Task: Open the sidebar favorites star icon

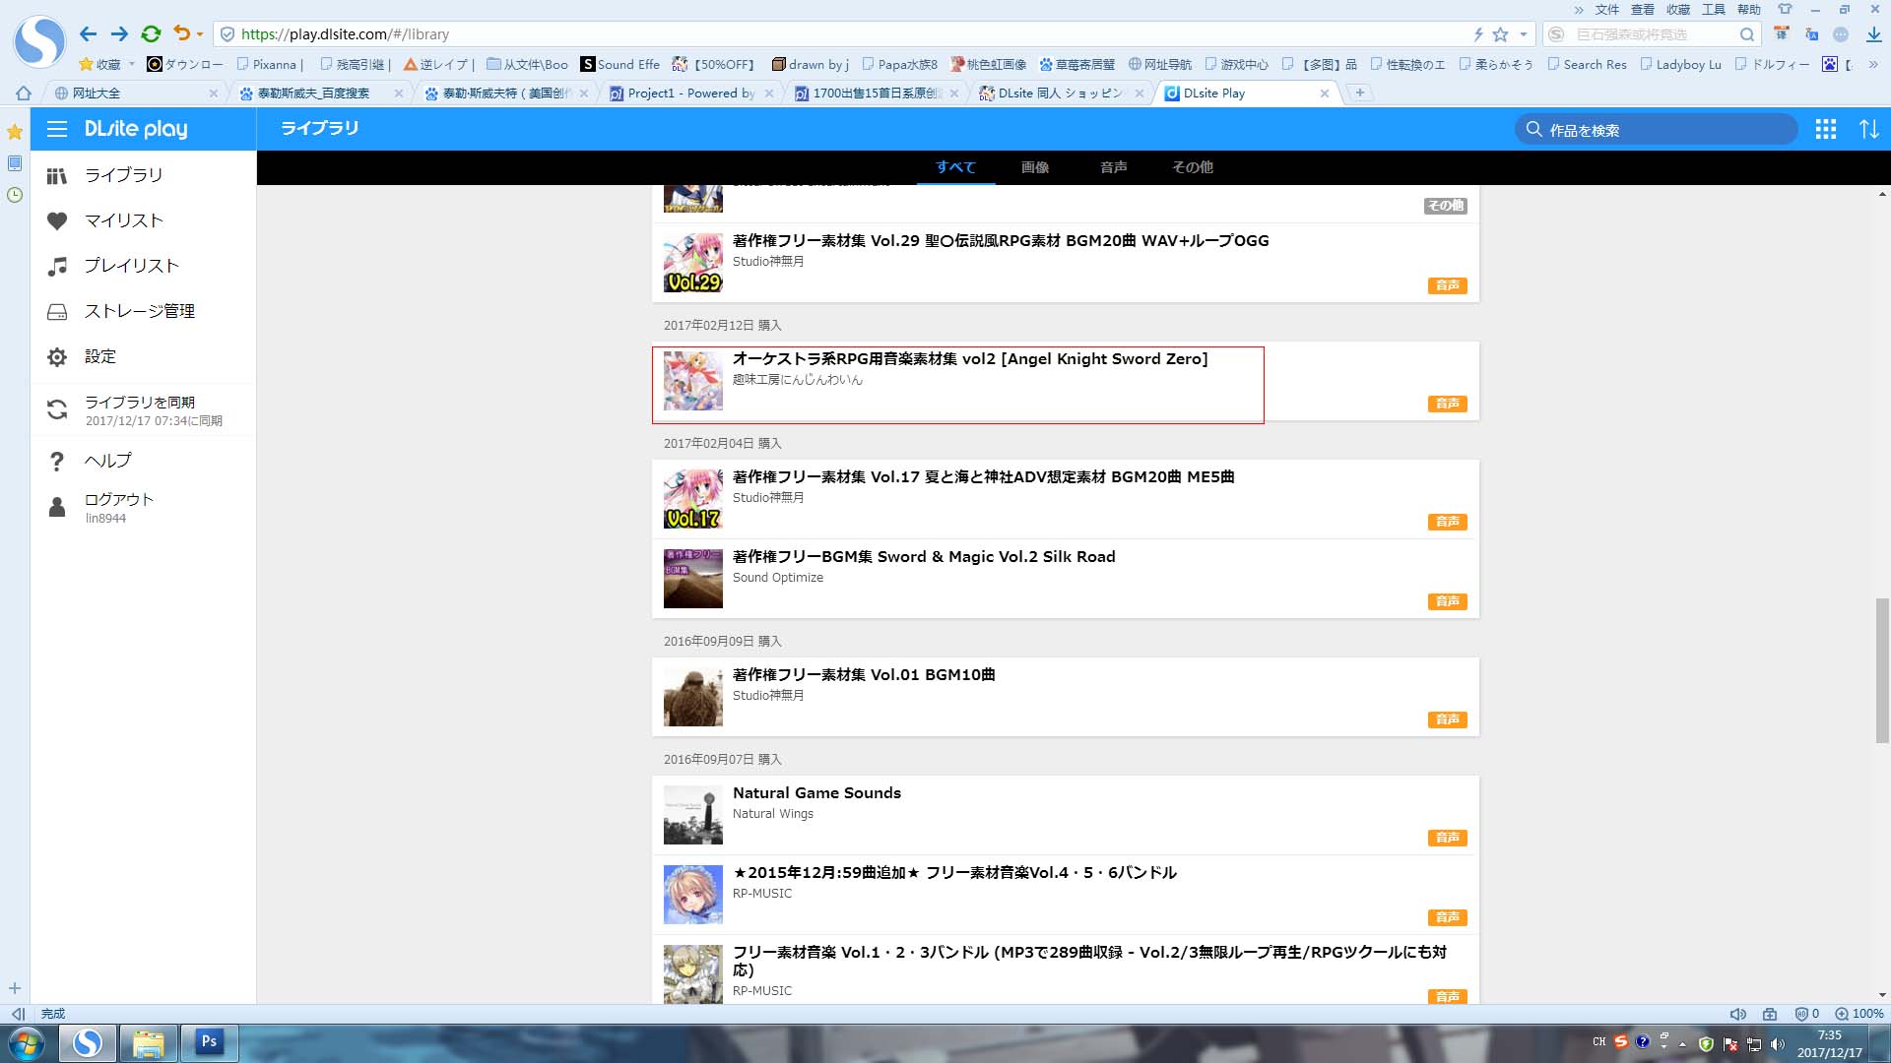Action: pos(15,131)
